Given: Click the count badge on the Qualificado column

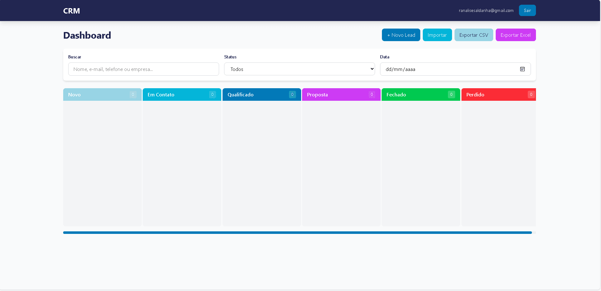Looking at the screenshot, I should pos(292,94).
